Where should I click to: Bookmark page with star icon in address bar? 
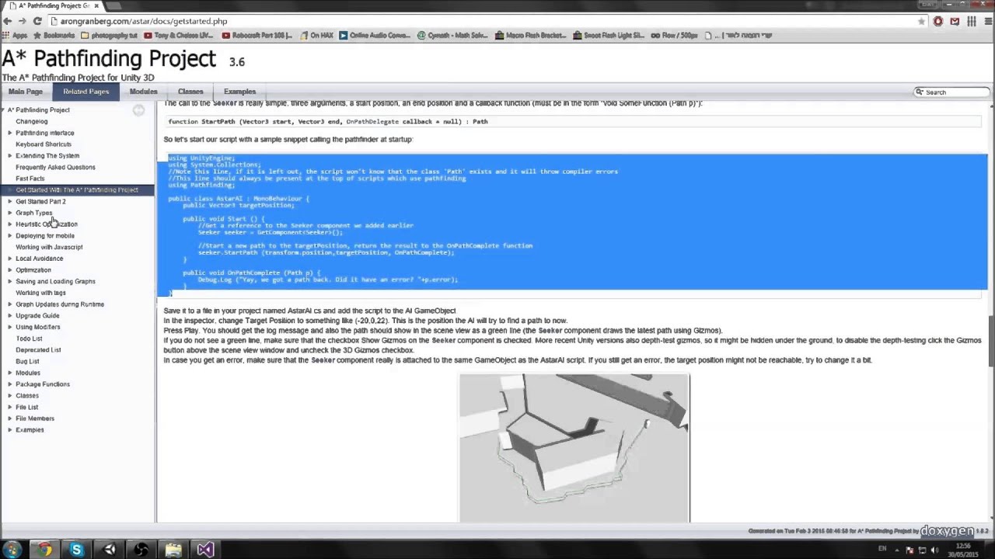[922, 21]
